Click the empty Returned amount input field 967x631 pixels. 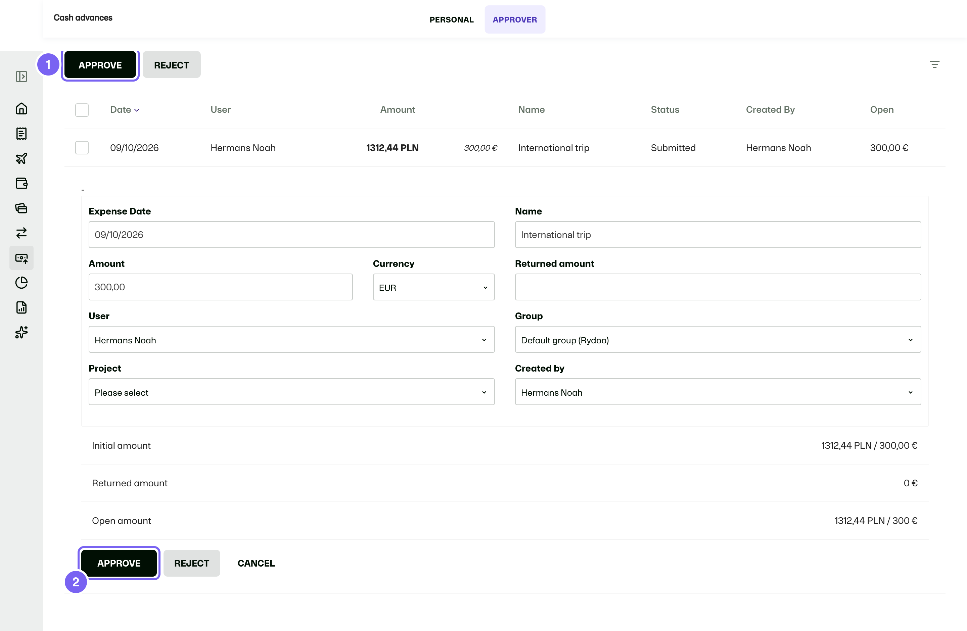click(x=718, y=287)
